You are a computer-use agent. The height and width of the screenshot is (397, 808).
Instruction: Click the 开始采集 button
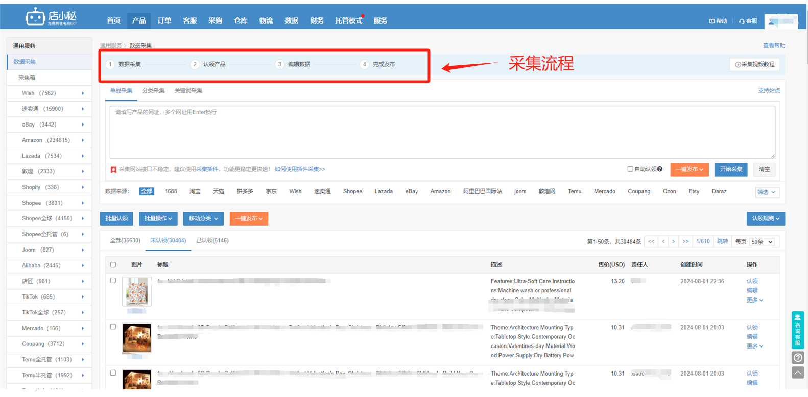(x=731, y=169)
